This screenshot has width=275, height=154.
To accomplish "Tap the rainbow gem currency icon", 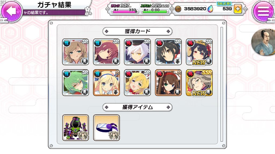I will tap(210, 9).
